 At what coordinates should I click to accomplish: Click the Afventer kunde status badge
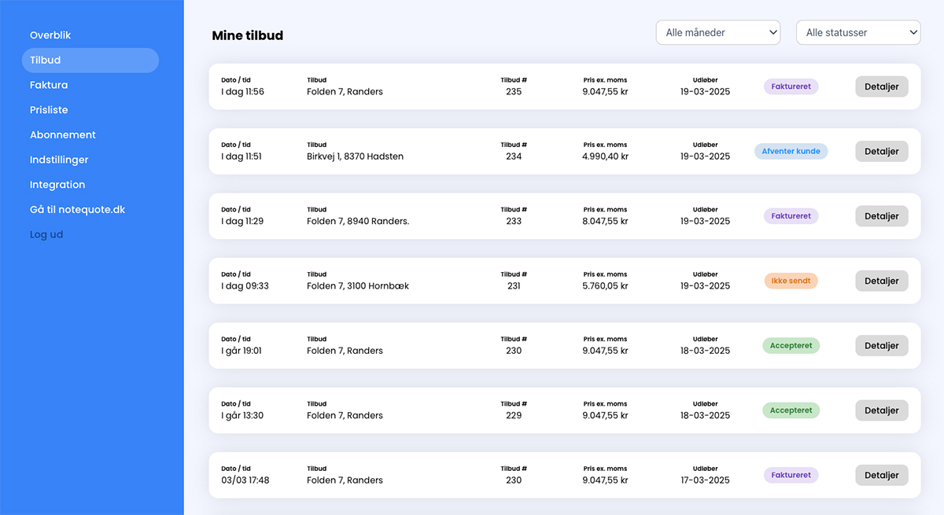(x=791, y=151)
